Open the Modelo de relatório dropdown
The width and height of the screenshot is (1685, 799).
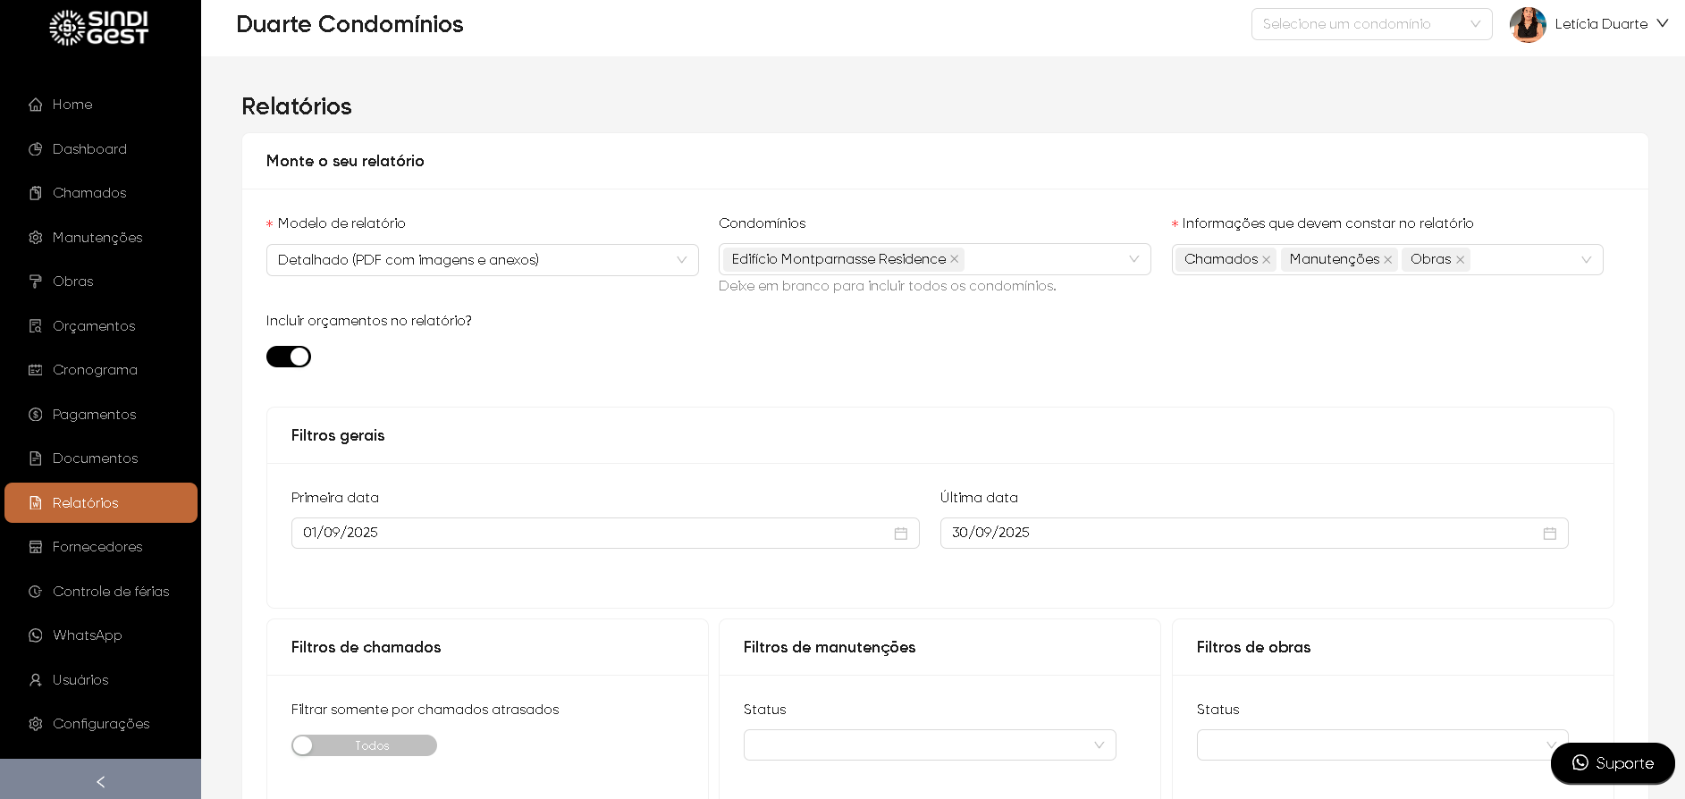click(x=482, y=260)
